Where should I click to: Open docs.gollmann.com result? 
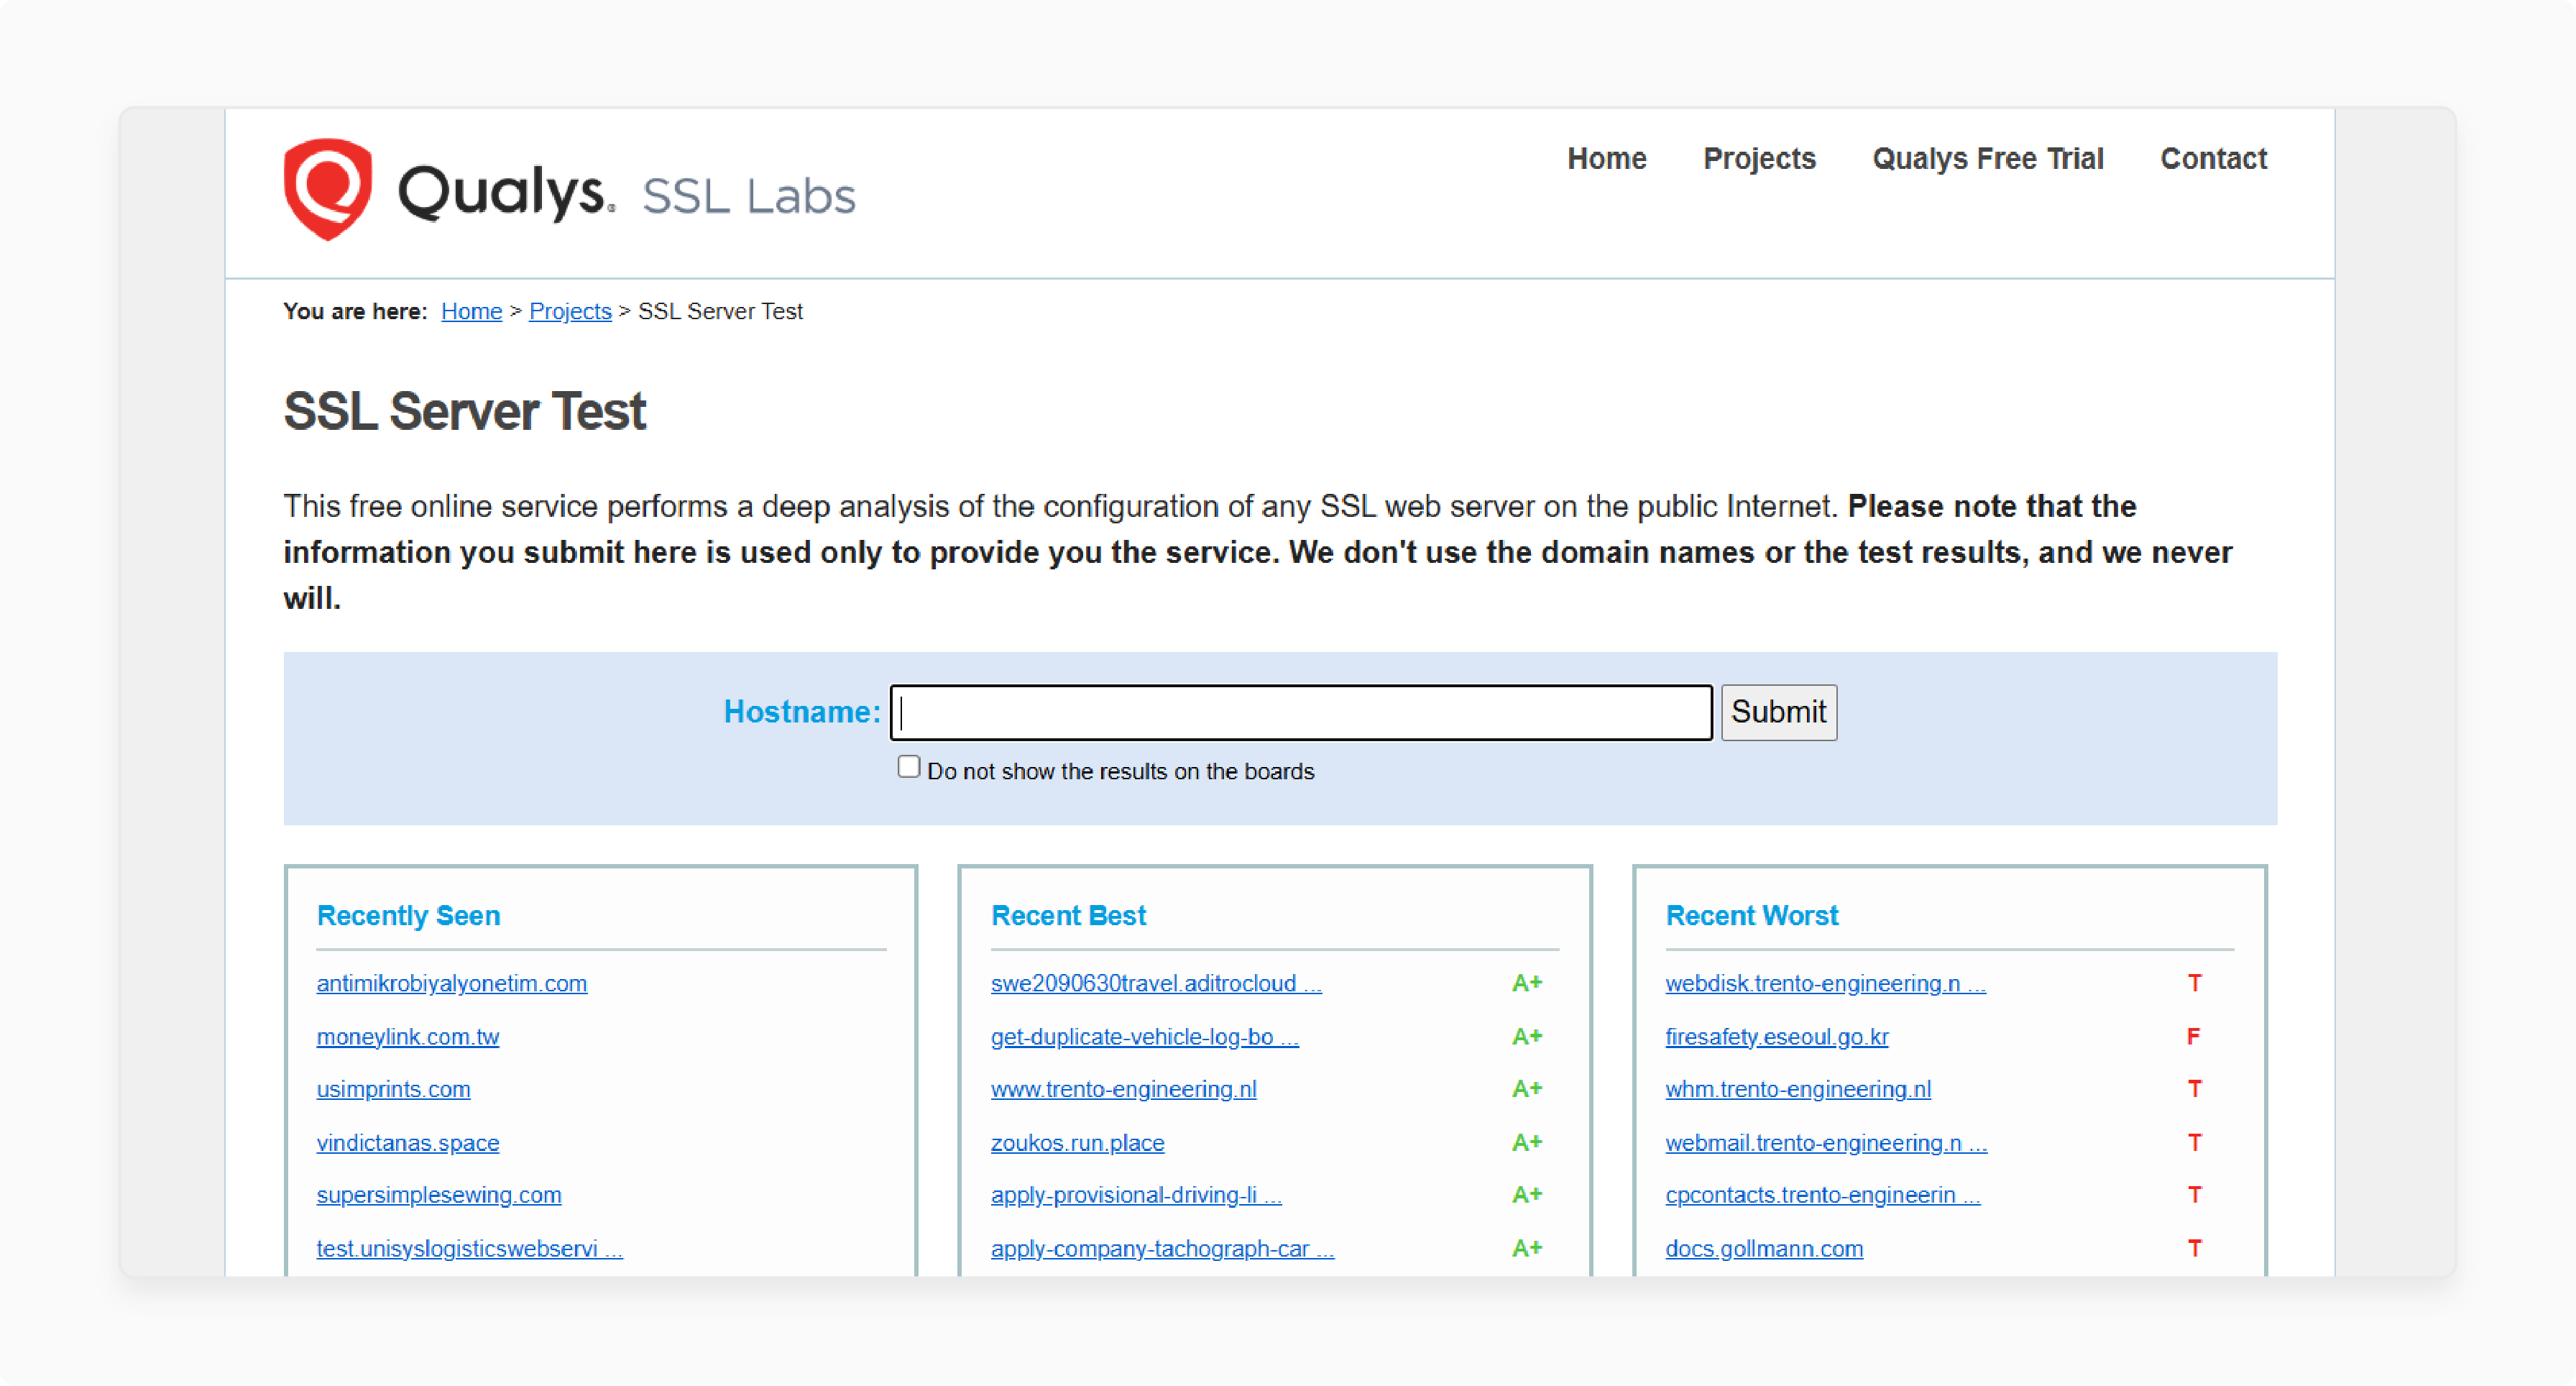pos(1764,1248)
